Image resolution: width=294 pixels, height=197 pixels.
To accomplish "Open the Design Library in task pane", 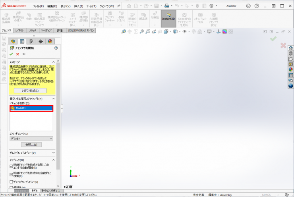I will [x=291, y=53].
